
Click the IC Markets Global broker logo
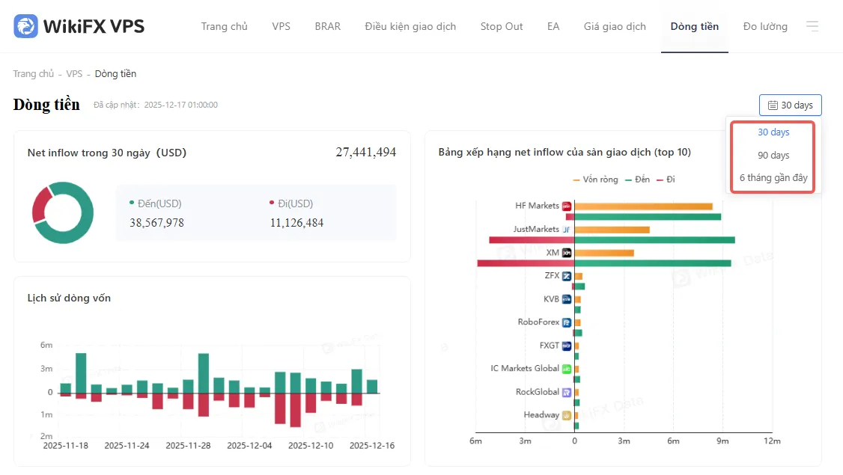coord(567,369)
